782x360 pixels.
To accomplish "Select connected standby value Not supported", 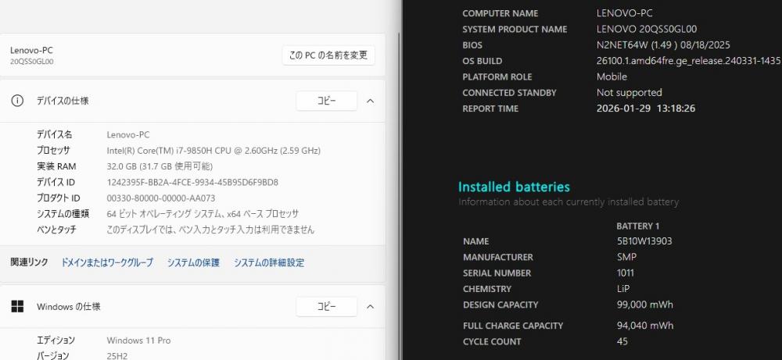I will [630, 93].
